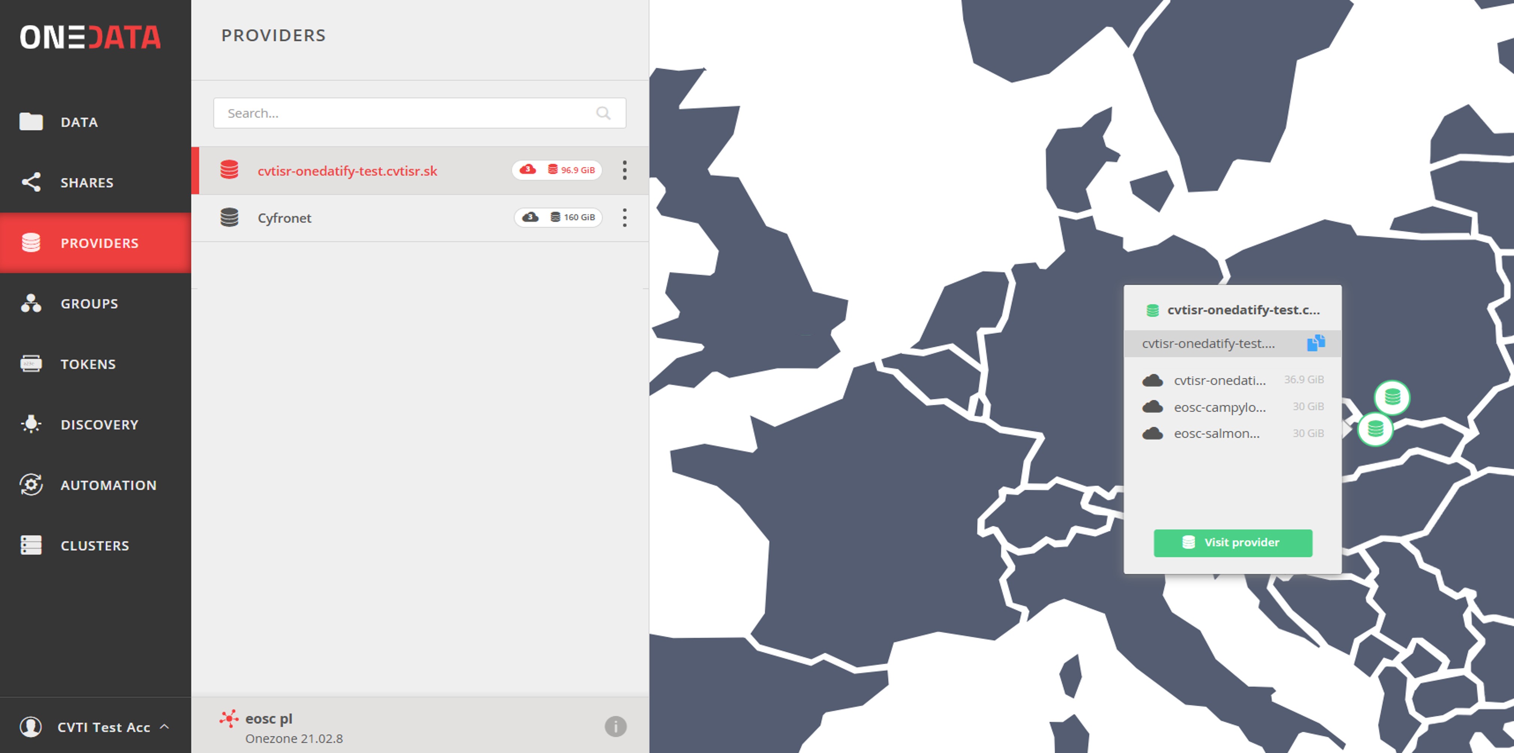Click the Cyfronet provider database icon
The height and width of the screenshot is (753, 1514).
229,217
